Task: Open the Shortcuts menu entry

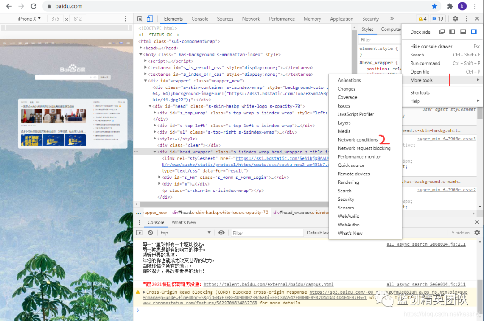Action: pos(420,93)
